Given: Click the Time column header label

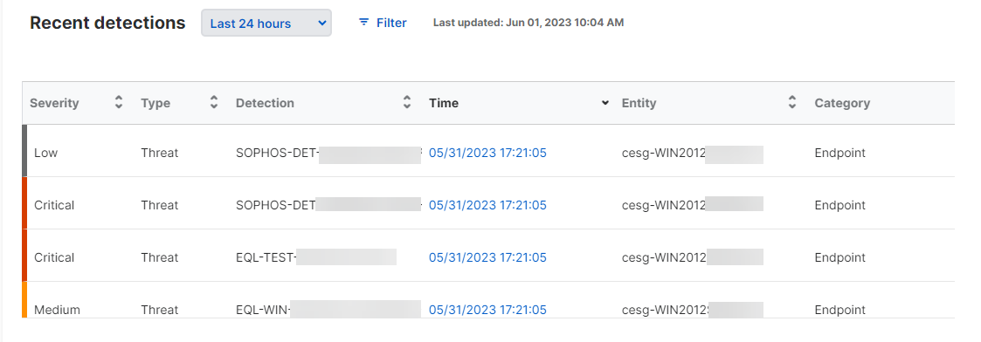Looking at the screenshot, I should (x=444, y=103).
